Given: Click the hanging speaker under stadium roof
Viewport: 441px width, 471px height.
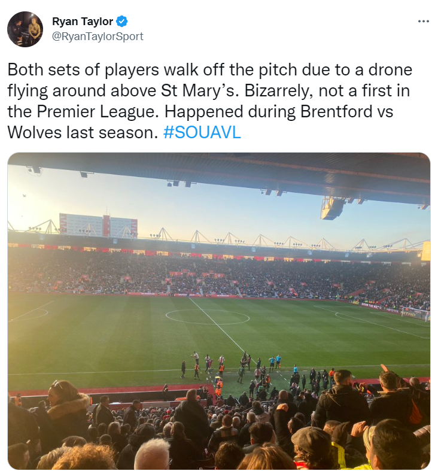Looking at the screenshot, I should (333, 208).
